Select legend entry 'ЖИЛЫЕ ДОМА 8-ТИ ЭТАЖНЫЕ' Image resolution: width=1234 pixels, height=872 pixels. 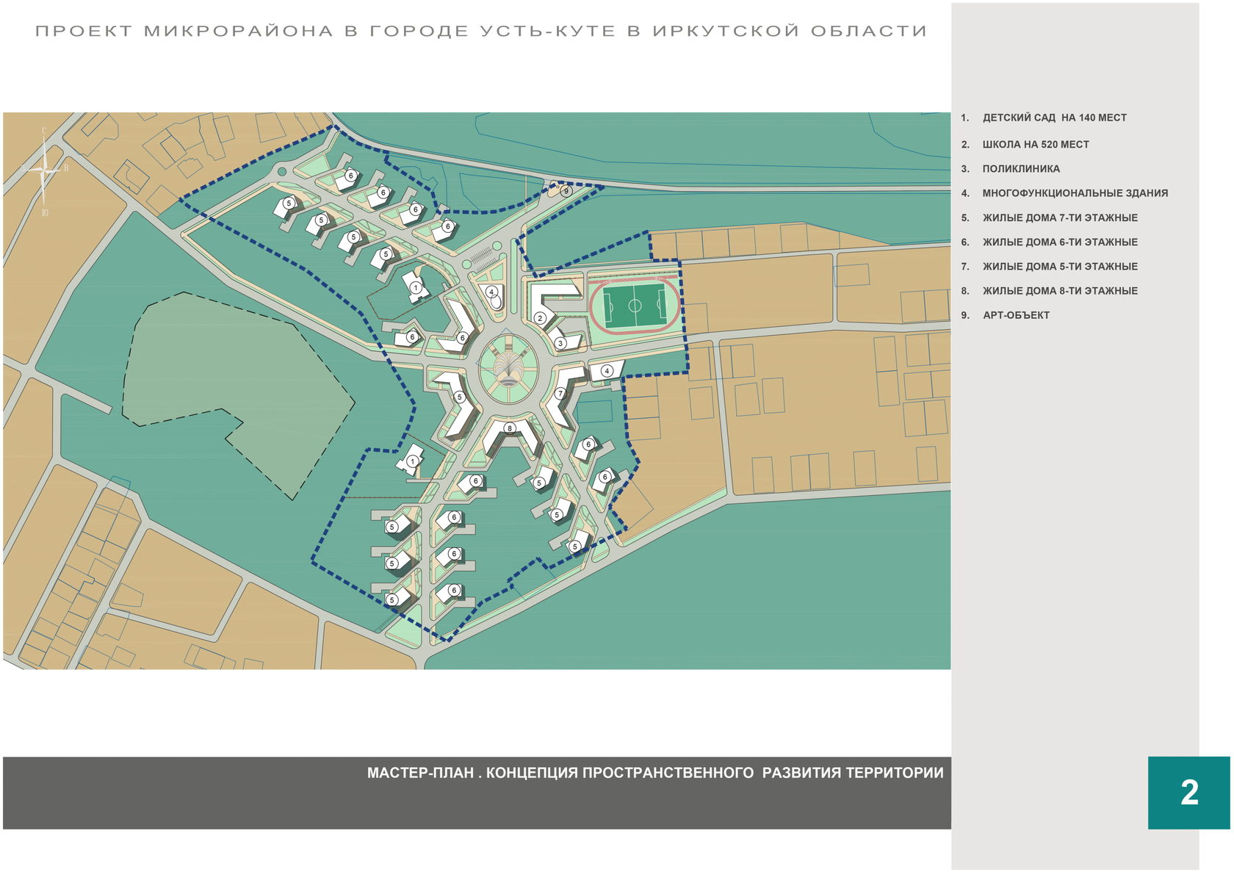(1060, 291)
